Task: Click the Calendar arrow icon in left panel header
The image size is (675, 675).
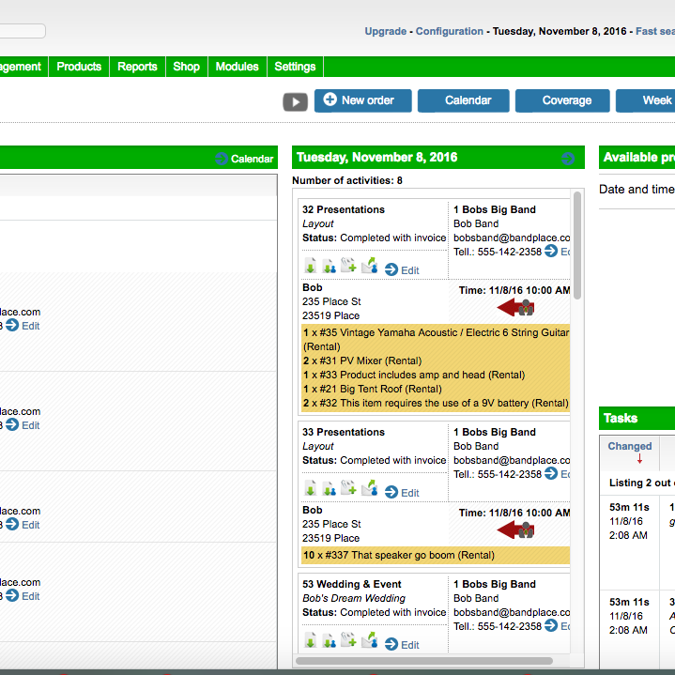Action: (x=222, y=159)
